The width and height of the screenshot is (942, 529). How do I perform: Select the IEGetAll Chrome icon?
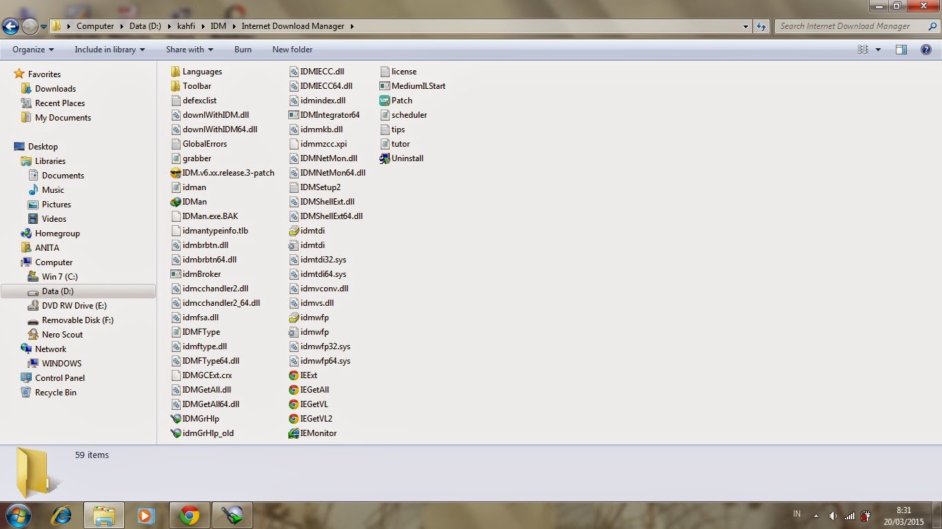tap(294, 390)
